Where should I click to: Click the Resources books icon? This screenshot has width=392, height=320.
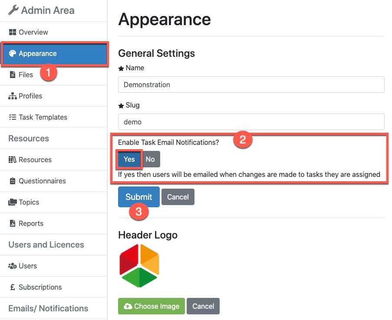tap(12, 160)
